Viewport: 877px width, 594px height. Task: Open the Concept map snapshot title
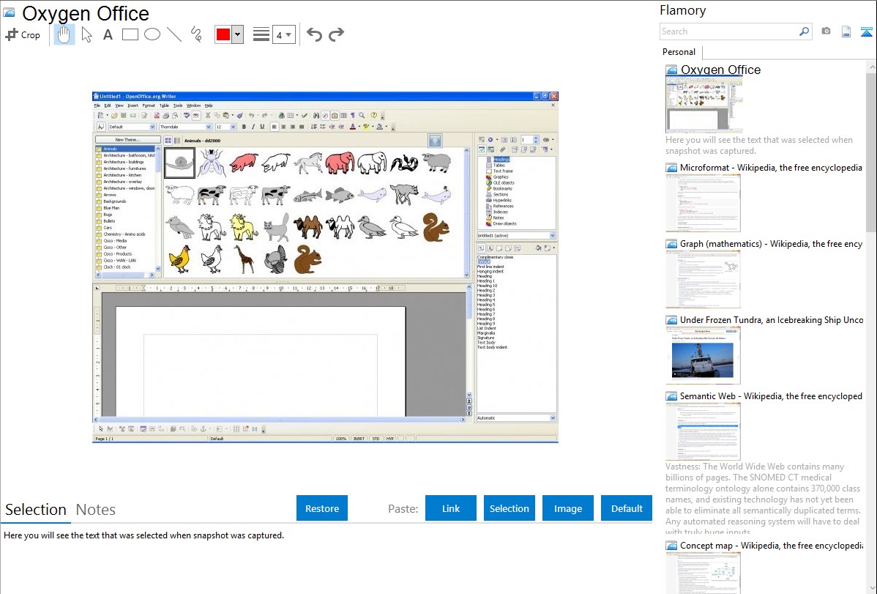pyautogui.click(x=771, y=546)
